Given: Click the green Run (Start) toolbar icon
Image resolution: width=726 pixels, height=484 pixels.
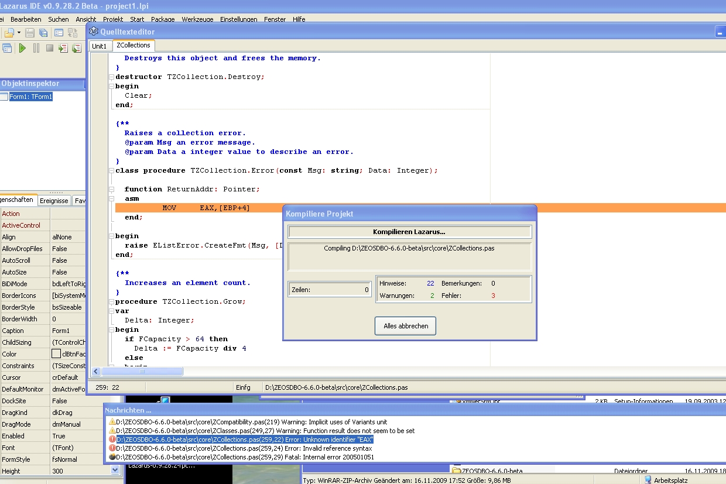Looking at the screenshot, I should point(22,48).
